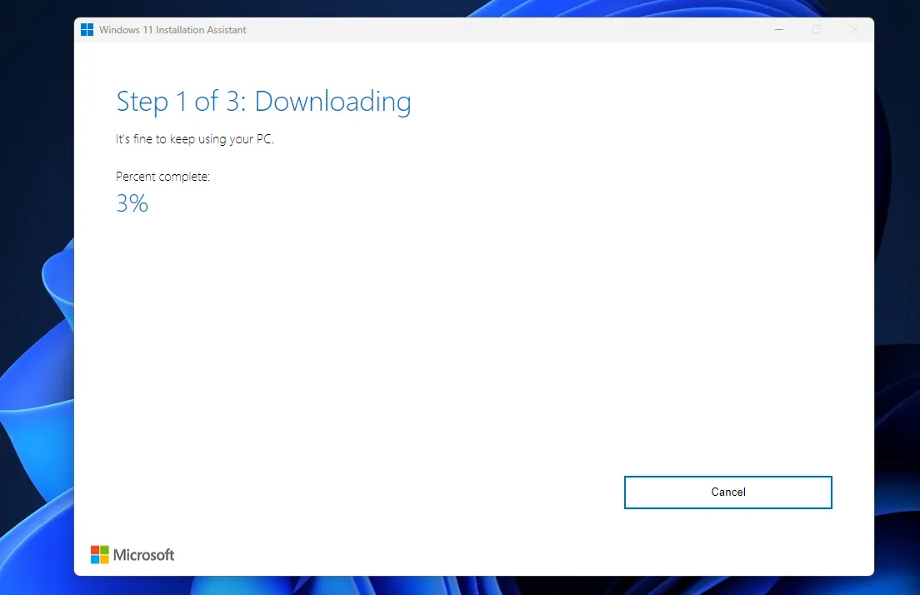Cancel the Windows 11 download
Screen dimensions: 920x595
[x=727, y=492]
